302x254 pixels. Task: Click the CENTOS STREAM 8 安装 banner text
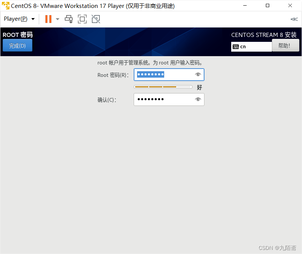(x=264, y=35)
